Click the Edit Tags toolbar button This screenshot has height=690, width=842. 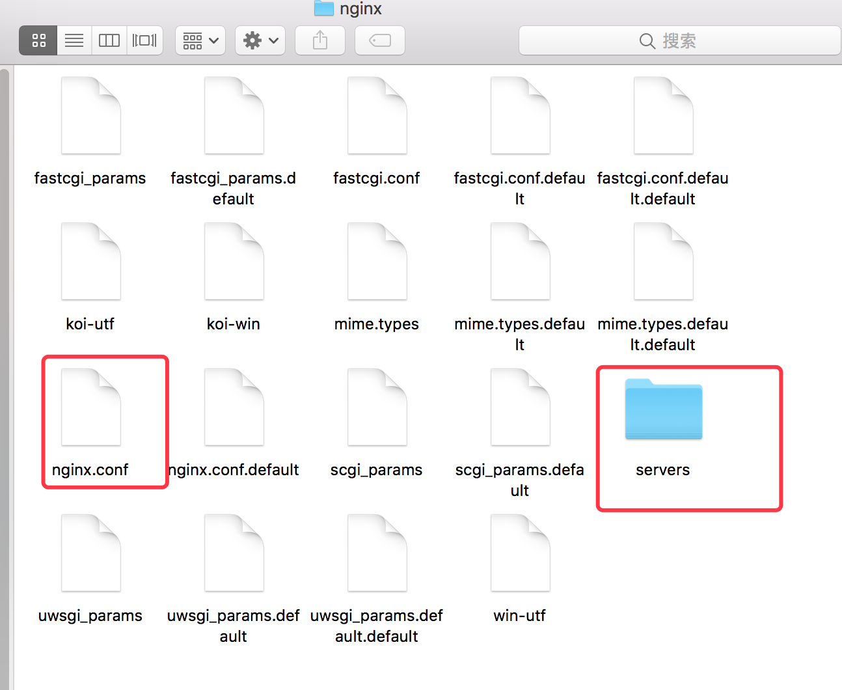coord(380,40)
